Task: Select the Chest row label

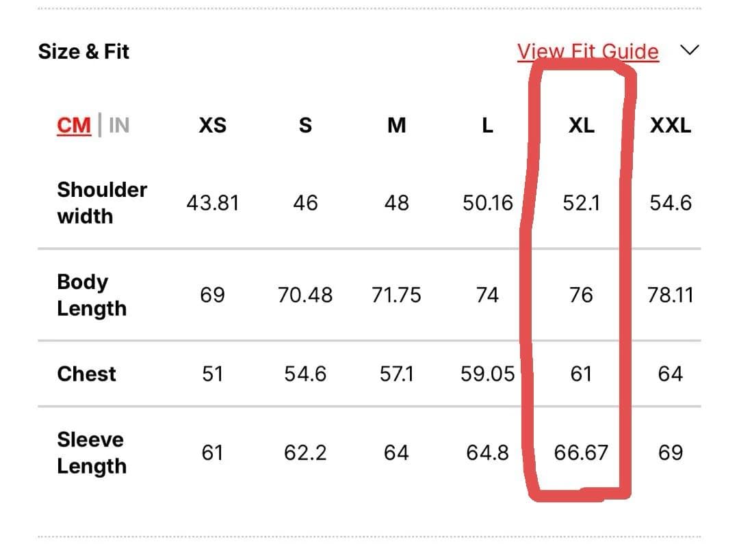Action: coord(87,374)
